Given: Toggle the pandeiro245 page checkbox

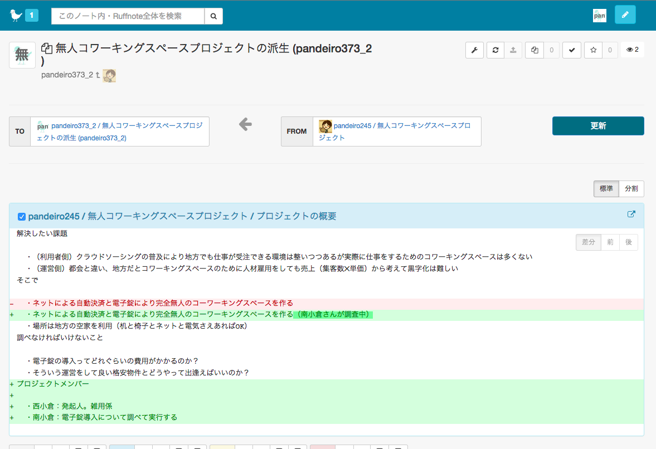Looking at the screenshot, I should 22,217.
